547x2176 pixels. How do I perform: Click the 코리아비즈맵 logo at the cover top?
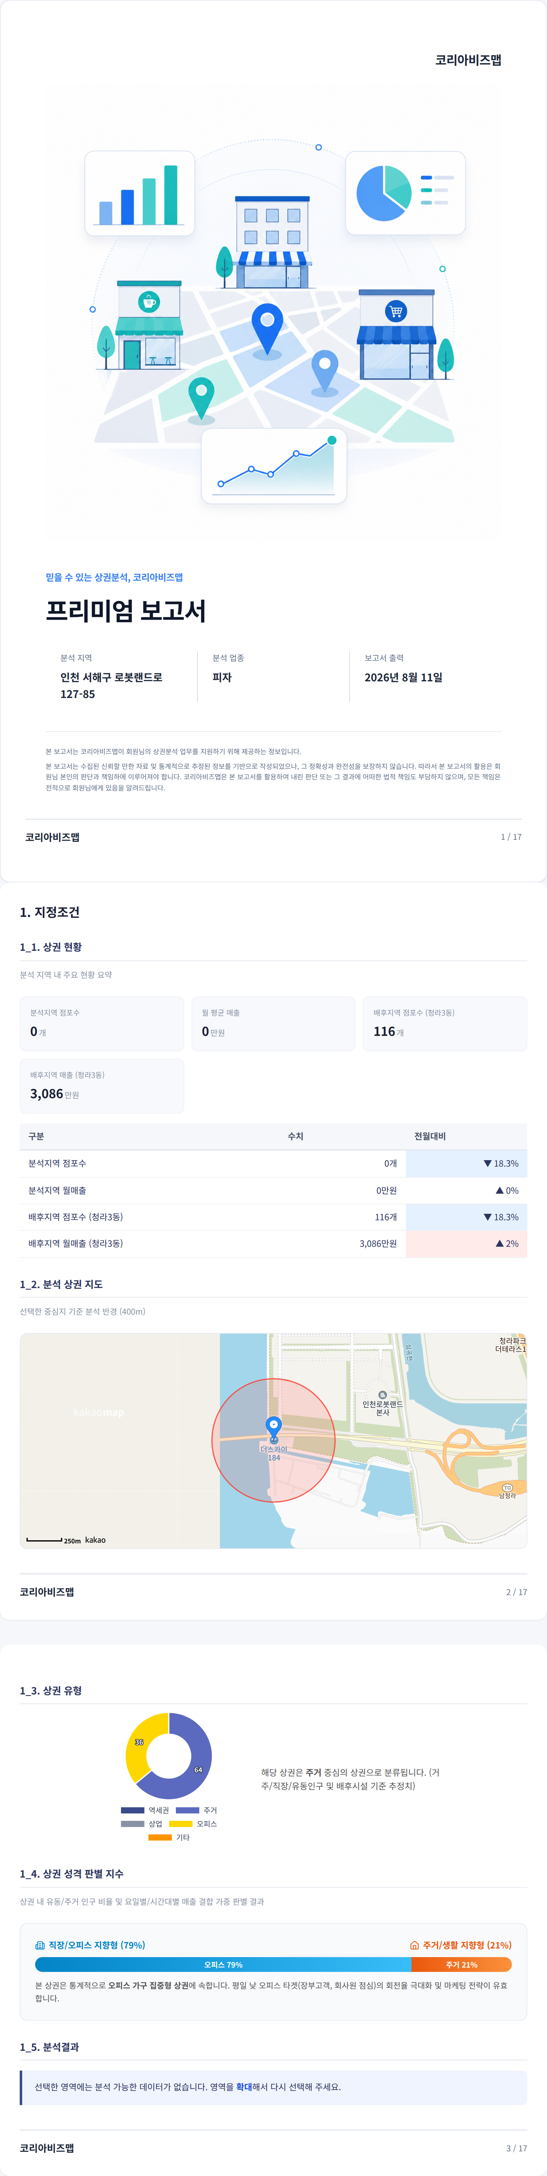point(468,60)
